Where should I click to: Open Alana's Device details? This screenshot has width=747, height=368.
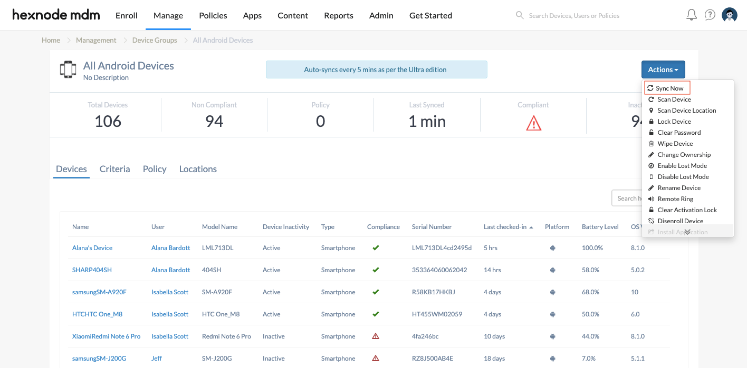[x=92, y=247]
